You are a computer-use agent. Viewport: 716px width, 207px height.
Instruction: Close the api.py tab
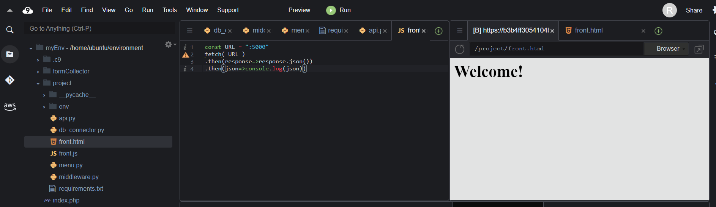[x=385, y=31]
